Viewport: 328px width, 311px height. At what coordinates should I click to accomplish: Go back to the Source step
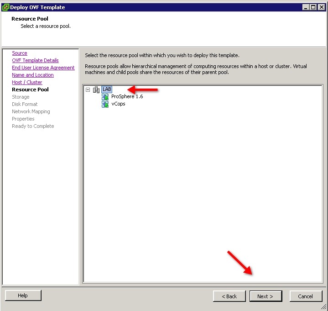coord(20,53)
